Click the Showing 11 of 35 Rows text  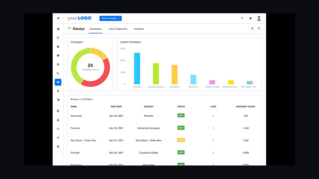pos(81,99)
